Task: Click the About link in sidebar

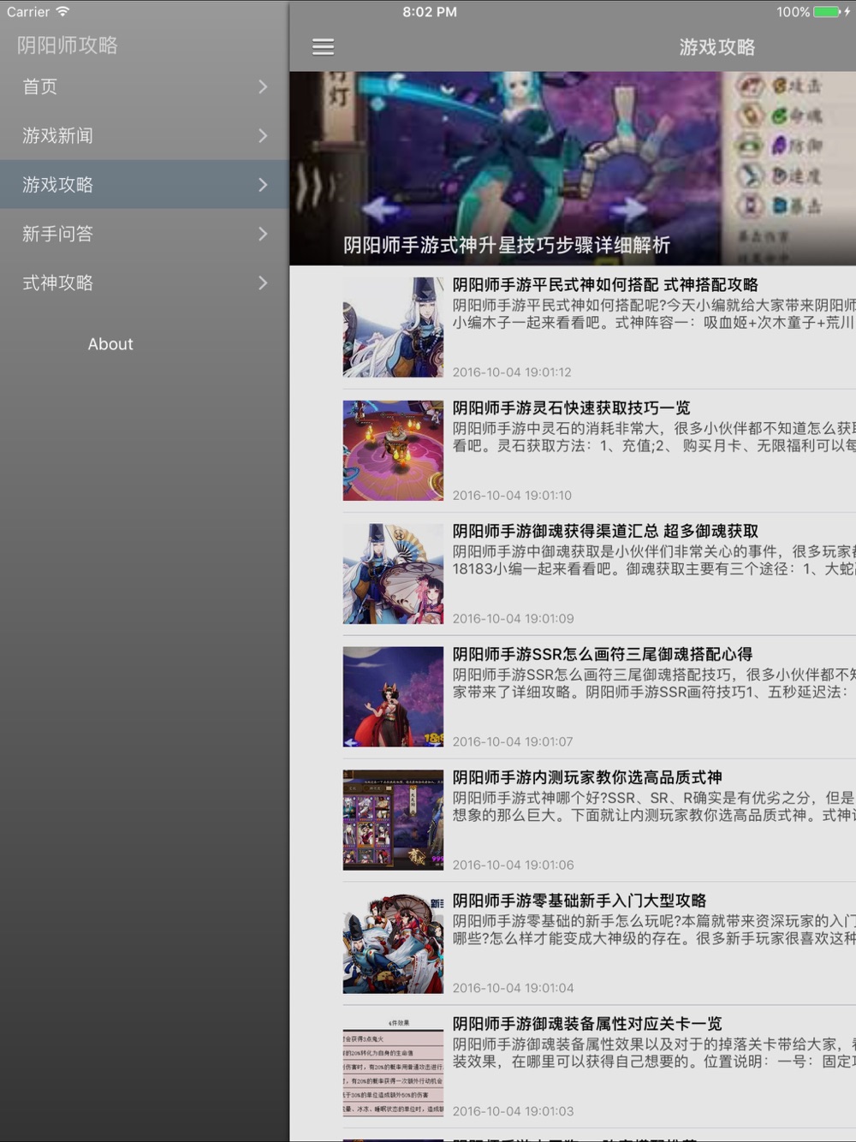Action: [x=110, y=344]
